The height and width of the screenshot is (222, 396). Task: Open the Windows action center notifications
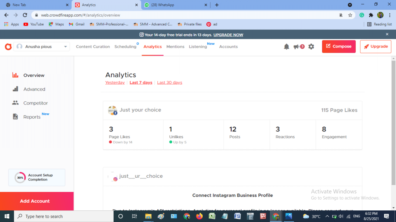(x=386, y=216)
